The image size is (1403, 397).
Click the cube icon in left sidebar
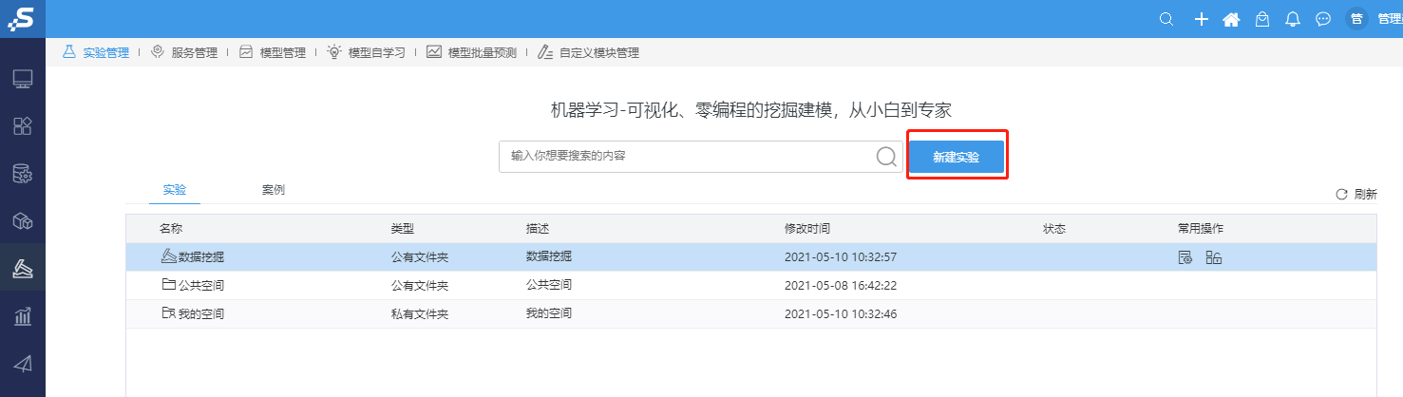point(23,221)
